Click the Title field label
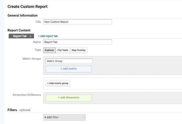Image resolution: width=182 pixels, height=124 pixels. click(x=38, y=22)
